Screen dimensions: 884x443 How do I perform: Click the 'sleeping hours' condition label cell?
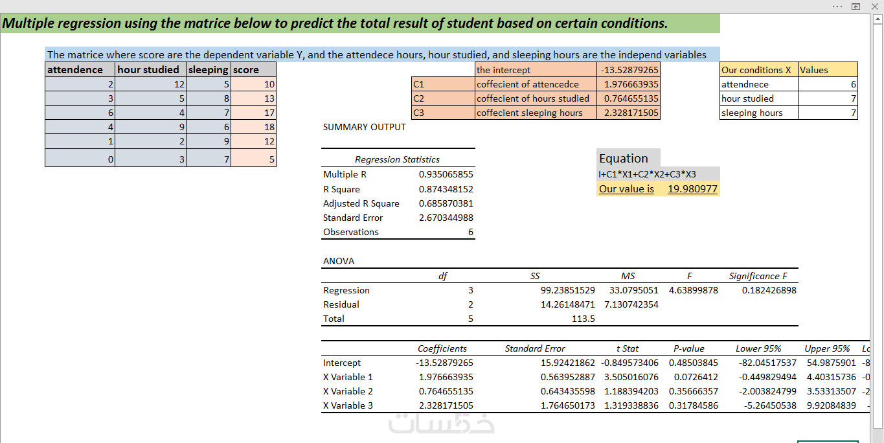pos(759,113)
